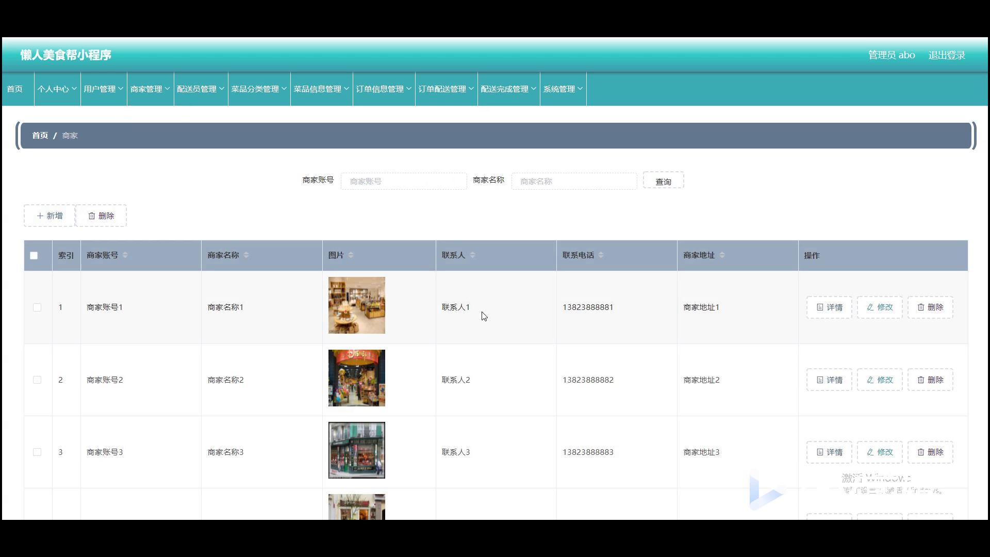Sort by 联系电话 column sort icon
990x557 pixels.
pos(601,255)
